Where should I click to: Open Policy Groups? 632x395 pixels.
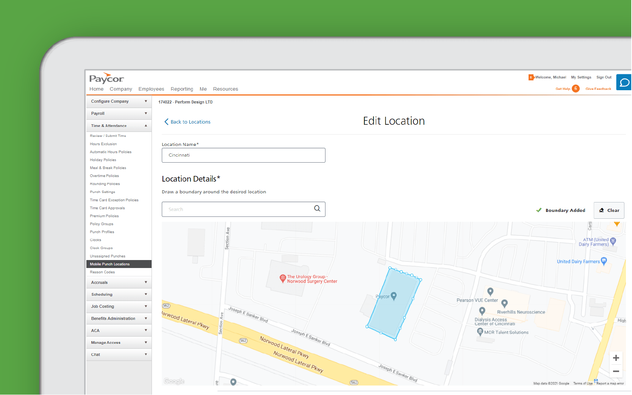click(102, 224)
